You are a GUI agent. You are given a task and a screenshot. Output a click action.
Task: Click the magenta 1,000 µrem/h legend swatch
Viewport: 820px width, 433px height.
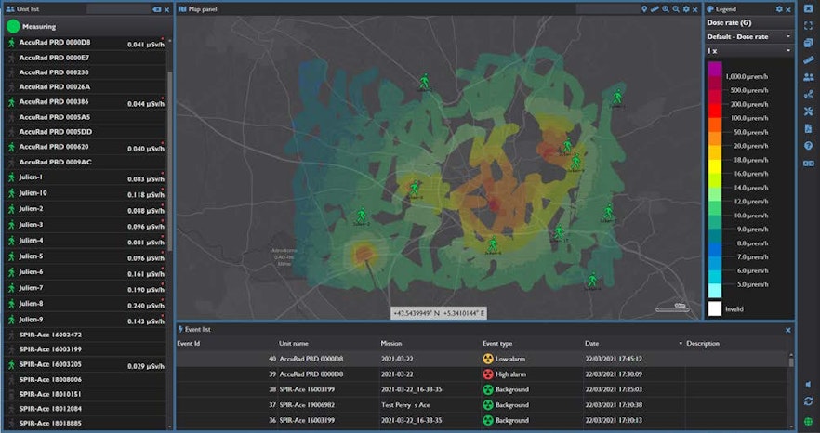pyautogui.click(x=714, y=70)
